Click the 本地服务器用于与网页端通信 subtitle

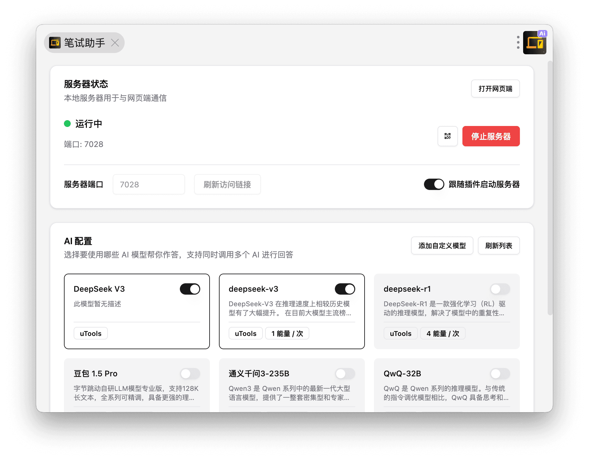(115, 98)
